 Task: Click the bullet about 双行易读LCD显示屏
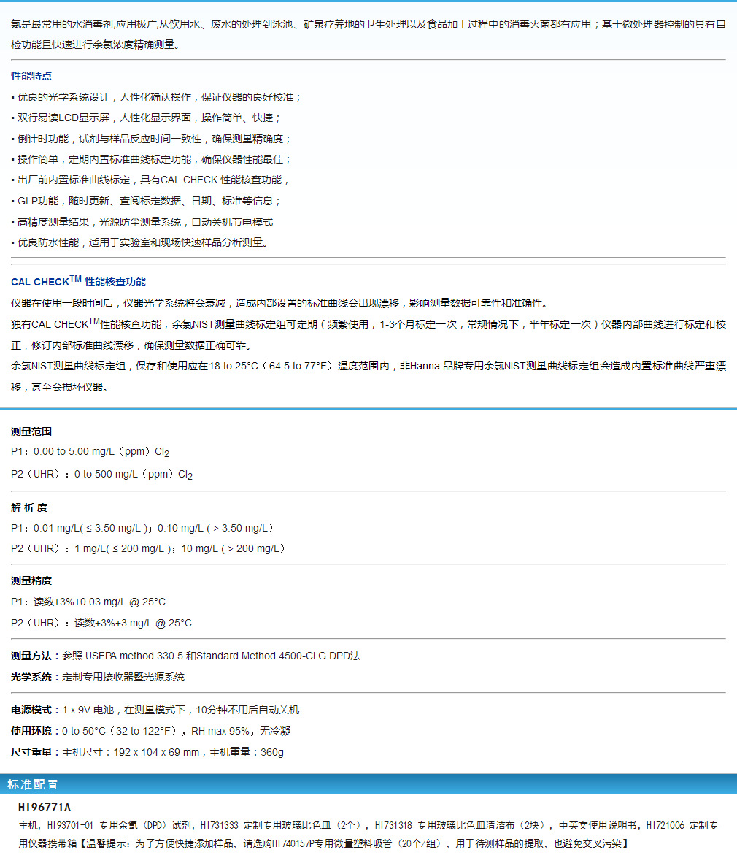coord(145,118)
